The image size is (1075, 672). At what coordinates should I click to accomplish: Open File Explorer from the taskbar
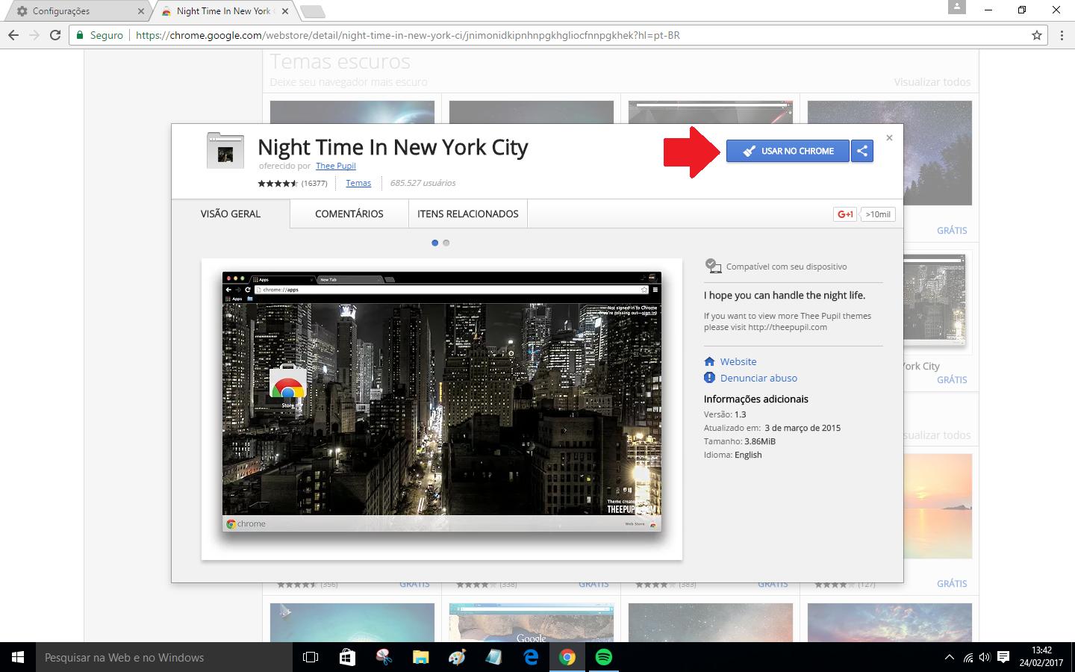[x=420, y=657]
